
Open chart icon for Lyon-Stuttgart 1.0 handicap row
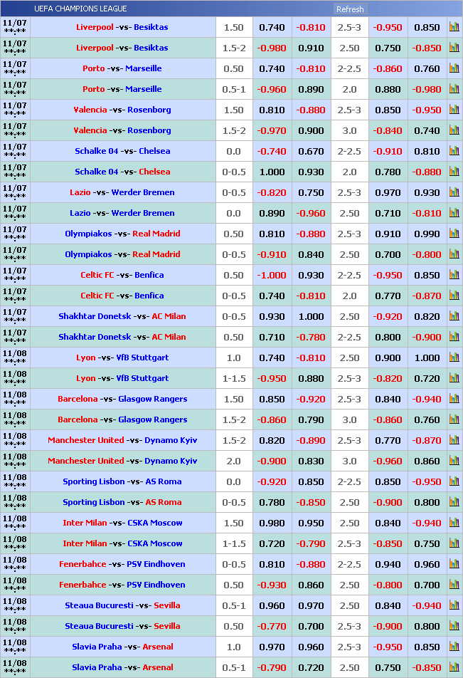tap(454, 358)
